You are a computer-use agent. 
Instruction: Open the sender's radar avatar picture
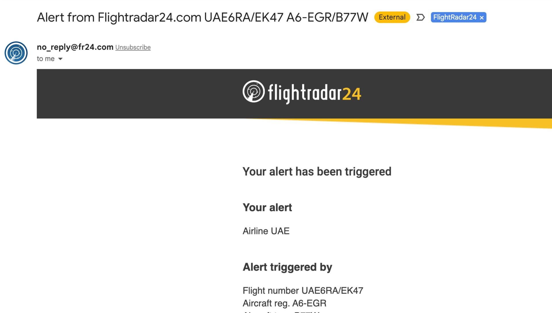coord(16,53)
